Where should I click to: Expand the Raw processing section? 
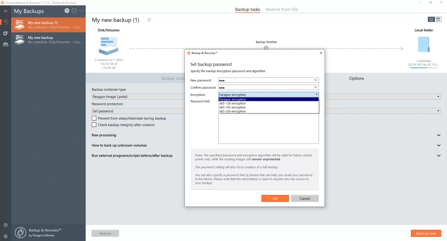tap(439, 135)
